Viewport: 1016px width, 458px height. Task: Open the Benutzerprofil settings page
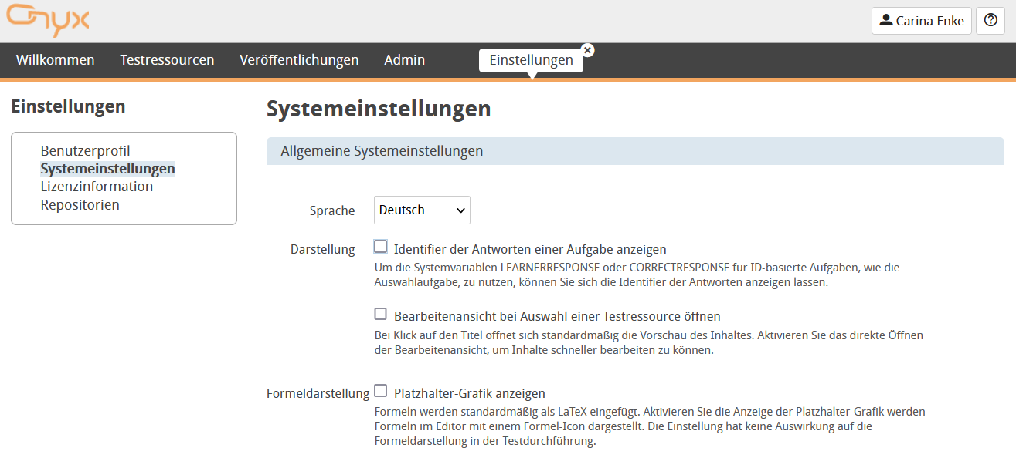[x=86, y=151]
